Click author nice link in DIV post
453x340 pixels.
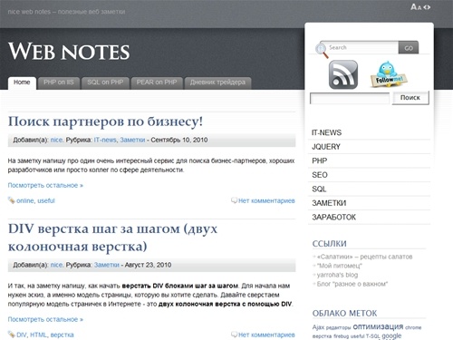click(56, 265)
